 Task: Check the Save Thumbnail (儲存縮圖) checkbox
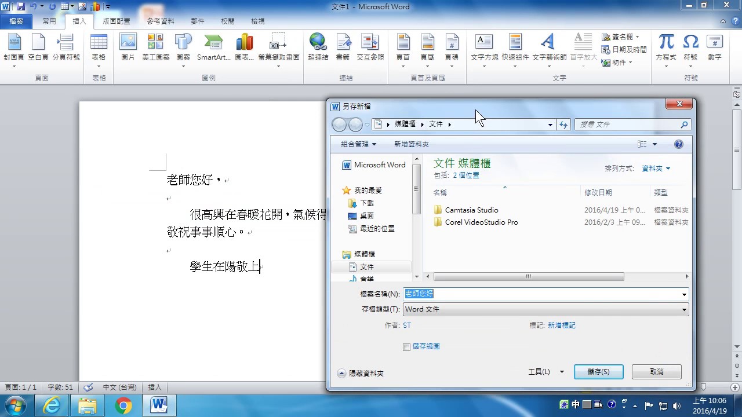(406, 347)
